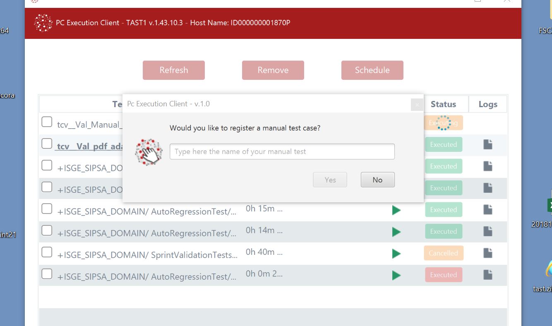Select the tcv_Val_pdf row checkbox

[47, 144]
